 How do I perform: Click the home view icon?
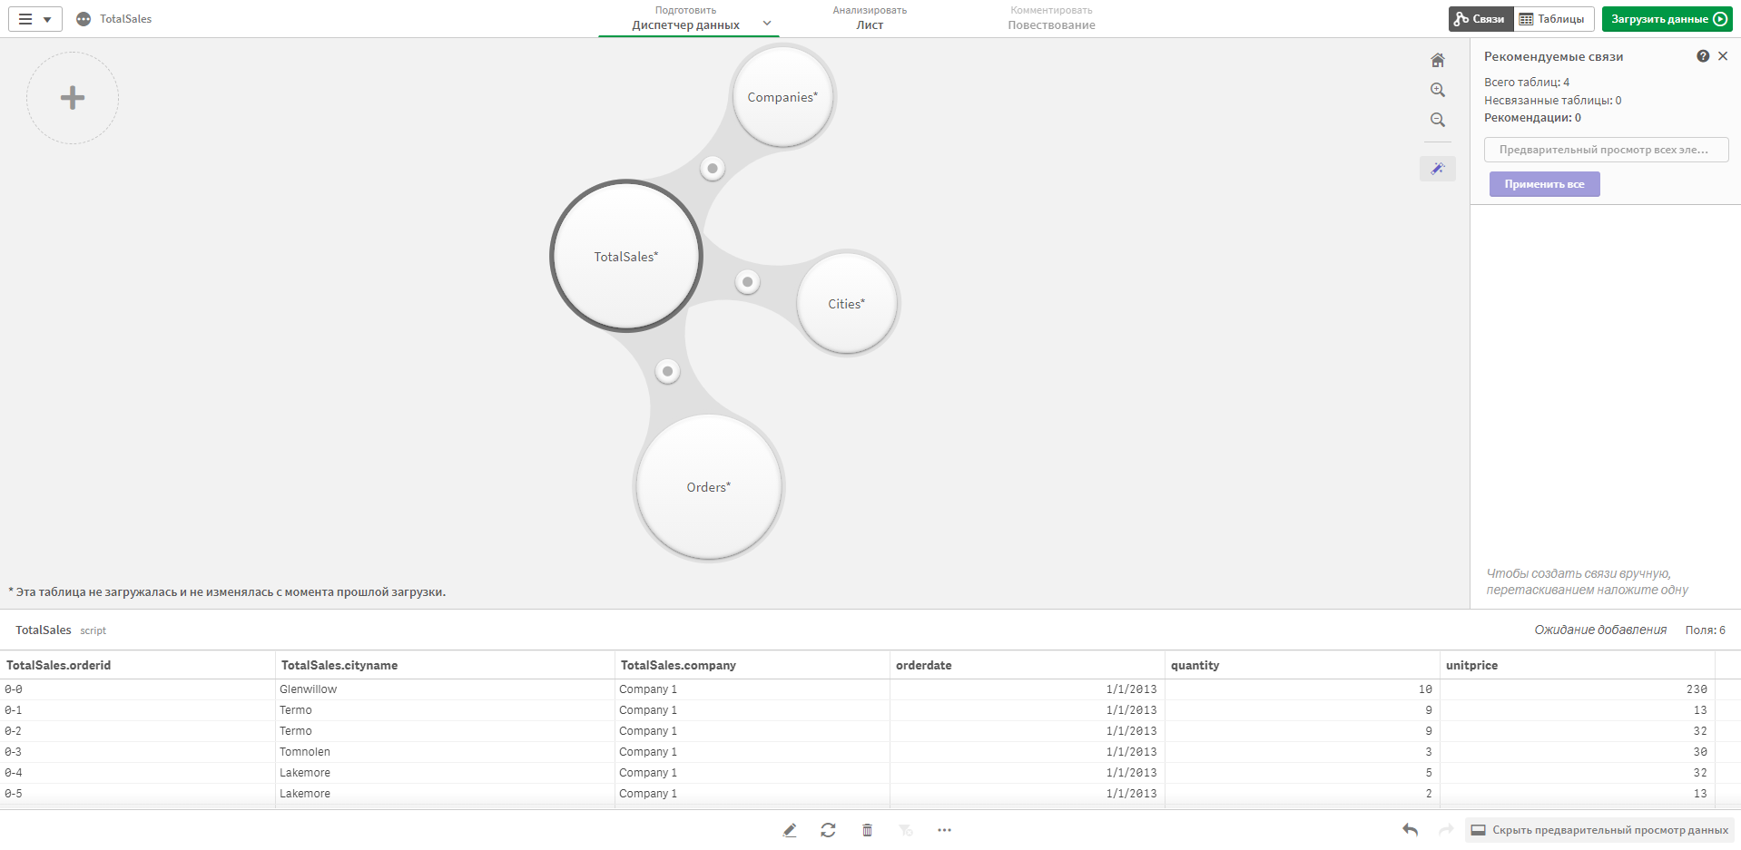pyautogui.click(x=1437, y=61)
